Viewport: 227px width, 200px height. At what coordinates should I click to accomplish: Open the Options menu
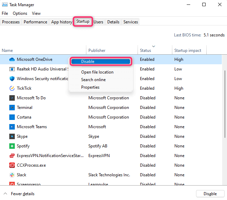[20, 13]
